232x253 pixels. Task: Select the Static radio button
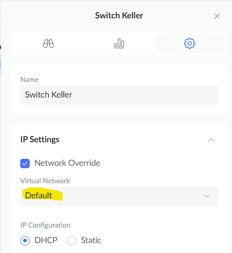point(72,241)
